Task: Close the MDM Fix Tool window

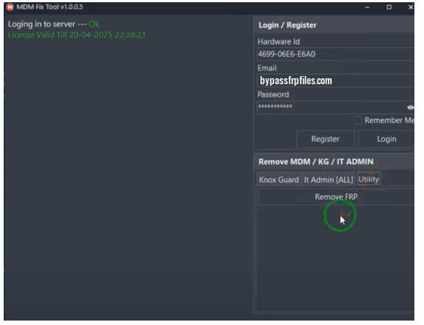Action: 410,7
